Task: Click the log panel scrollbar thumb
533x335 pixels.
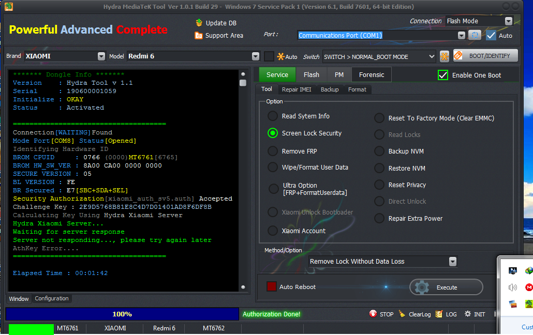Action: (243, 83)
